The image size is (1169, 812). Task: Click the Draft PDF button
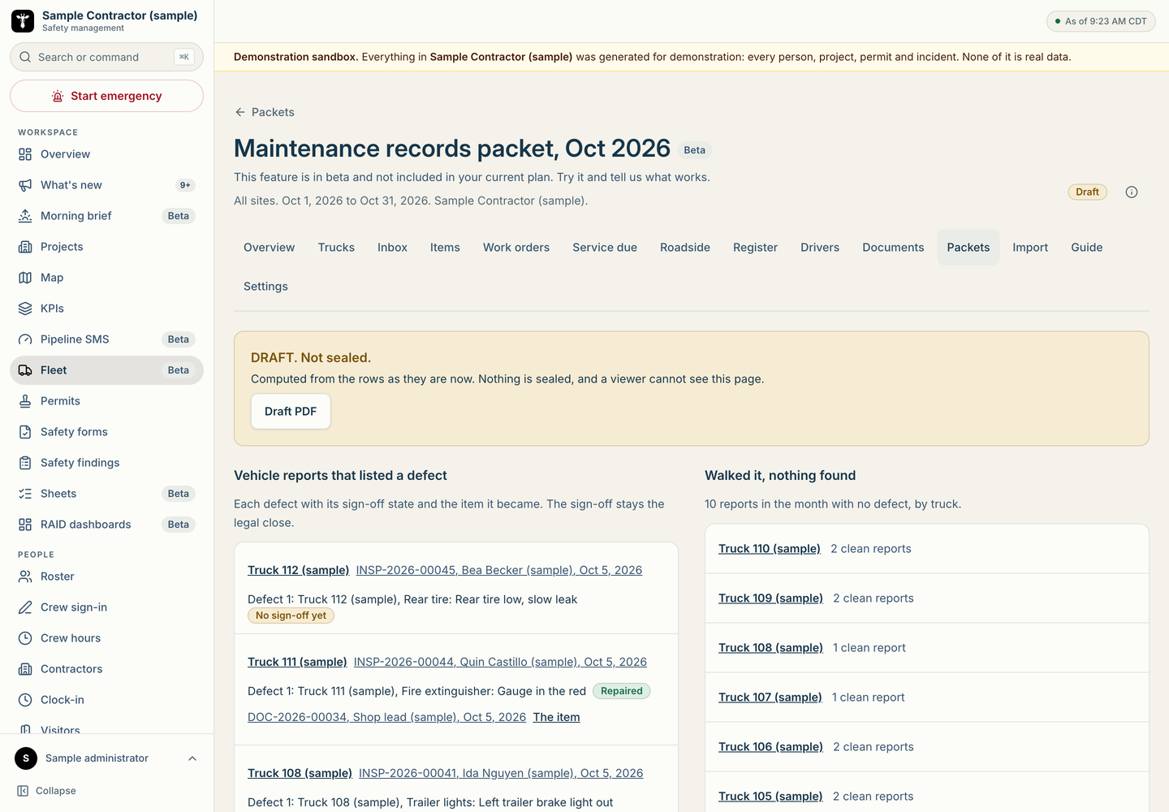(291, 412)
